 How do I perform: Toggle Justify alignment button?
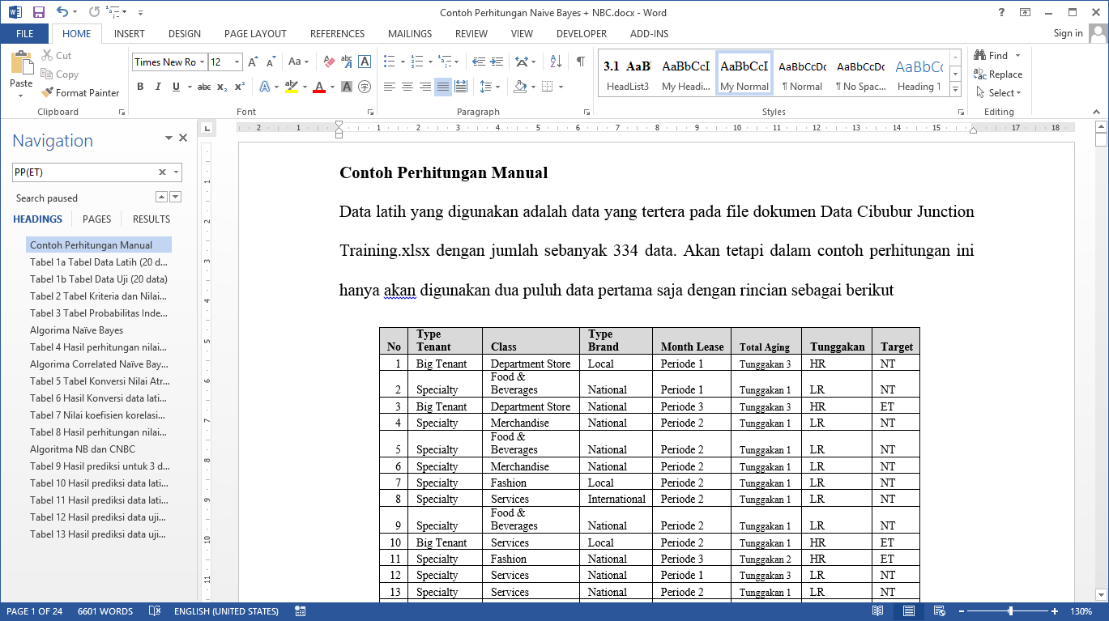click(x=443, y=87)
